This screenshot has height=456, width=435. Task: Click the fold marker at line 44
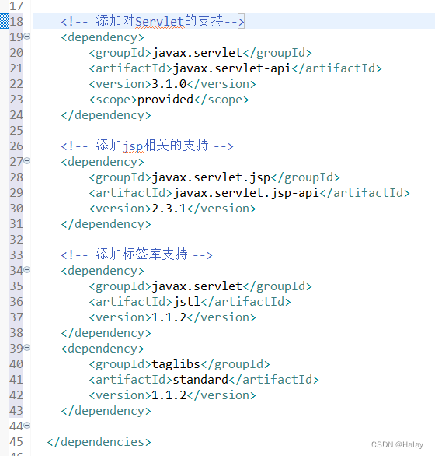(26, 426)
